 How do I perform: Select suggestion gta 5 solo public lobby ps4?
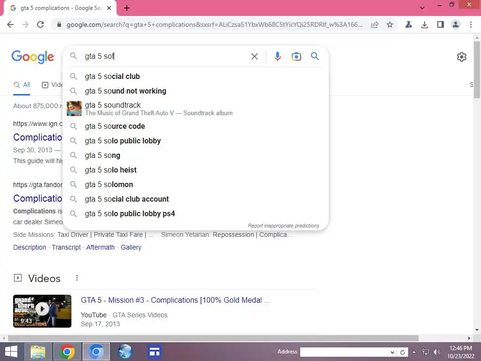(195, 214)
